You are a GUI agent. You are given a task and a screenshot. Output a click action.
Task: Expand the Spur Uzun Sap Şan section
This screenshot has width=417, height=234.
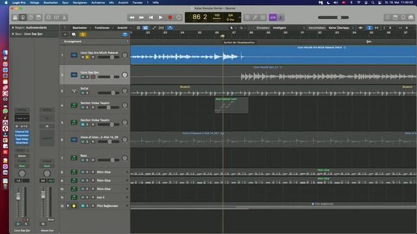click(x=13, y=34)
